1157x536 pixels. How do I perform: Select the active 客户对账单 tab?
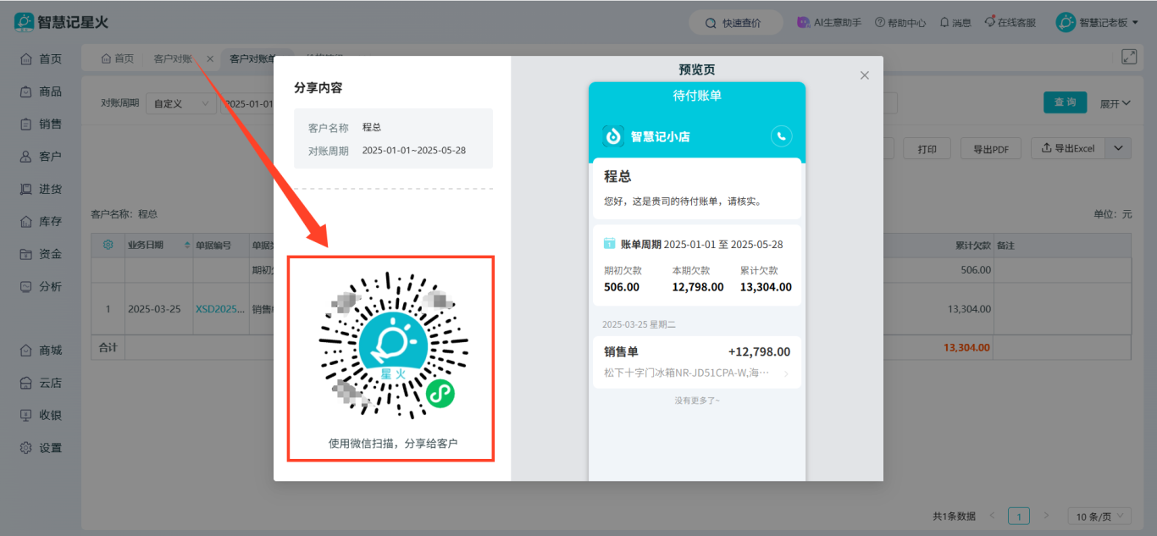pos(252,58)
